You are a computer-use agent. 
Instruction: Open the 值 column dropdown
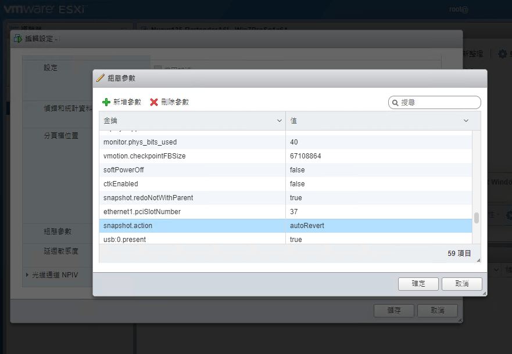tap(466, 120)
